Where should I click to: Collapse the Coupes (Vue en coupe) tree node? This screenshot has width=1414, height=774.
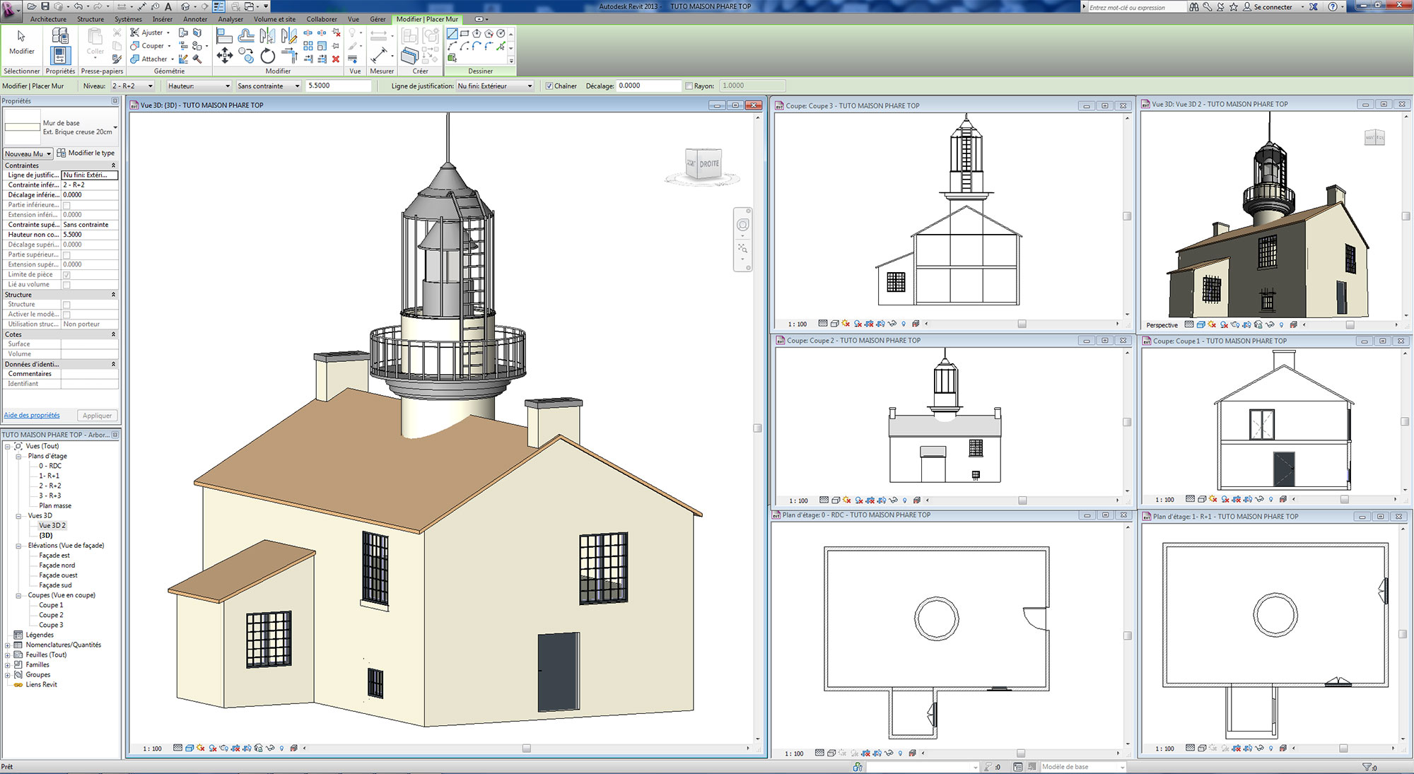(x=18, y=595)
